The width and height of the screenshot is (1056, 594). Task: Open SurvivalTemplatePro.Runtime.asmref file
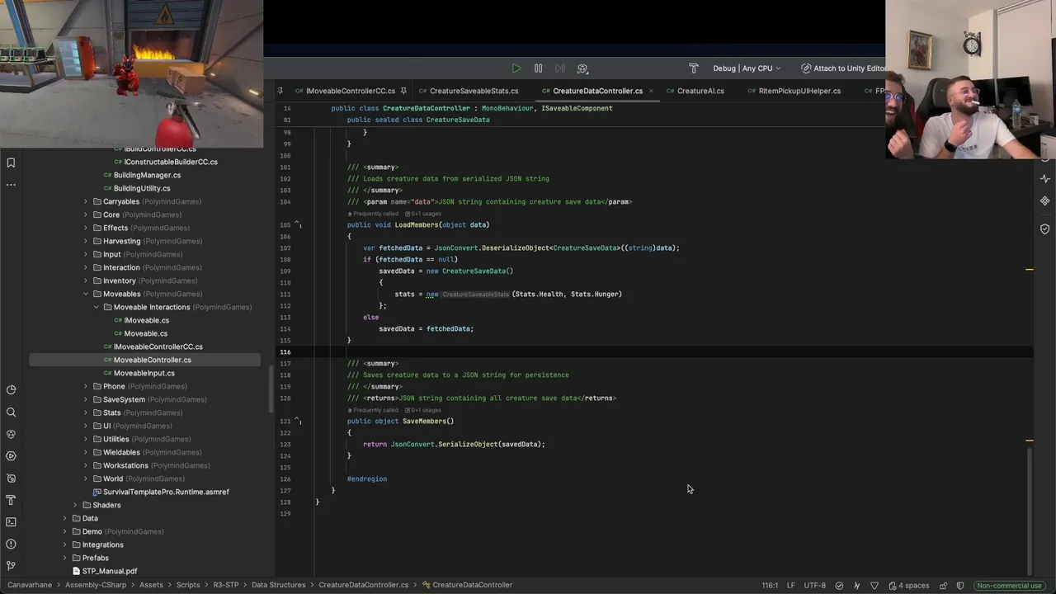(x=166, y=492)
